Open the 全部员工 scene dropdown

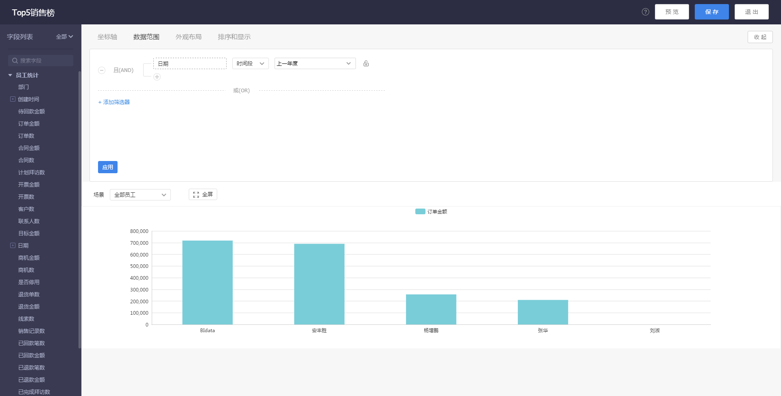(x=140, y=195)
